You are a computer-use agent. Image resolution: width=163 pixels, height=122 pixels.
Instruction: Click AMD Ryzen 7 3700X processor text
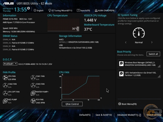point(19,22)
